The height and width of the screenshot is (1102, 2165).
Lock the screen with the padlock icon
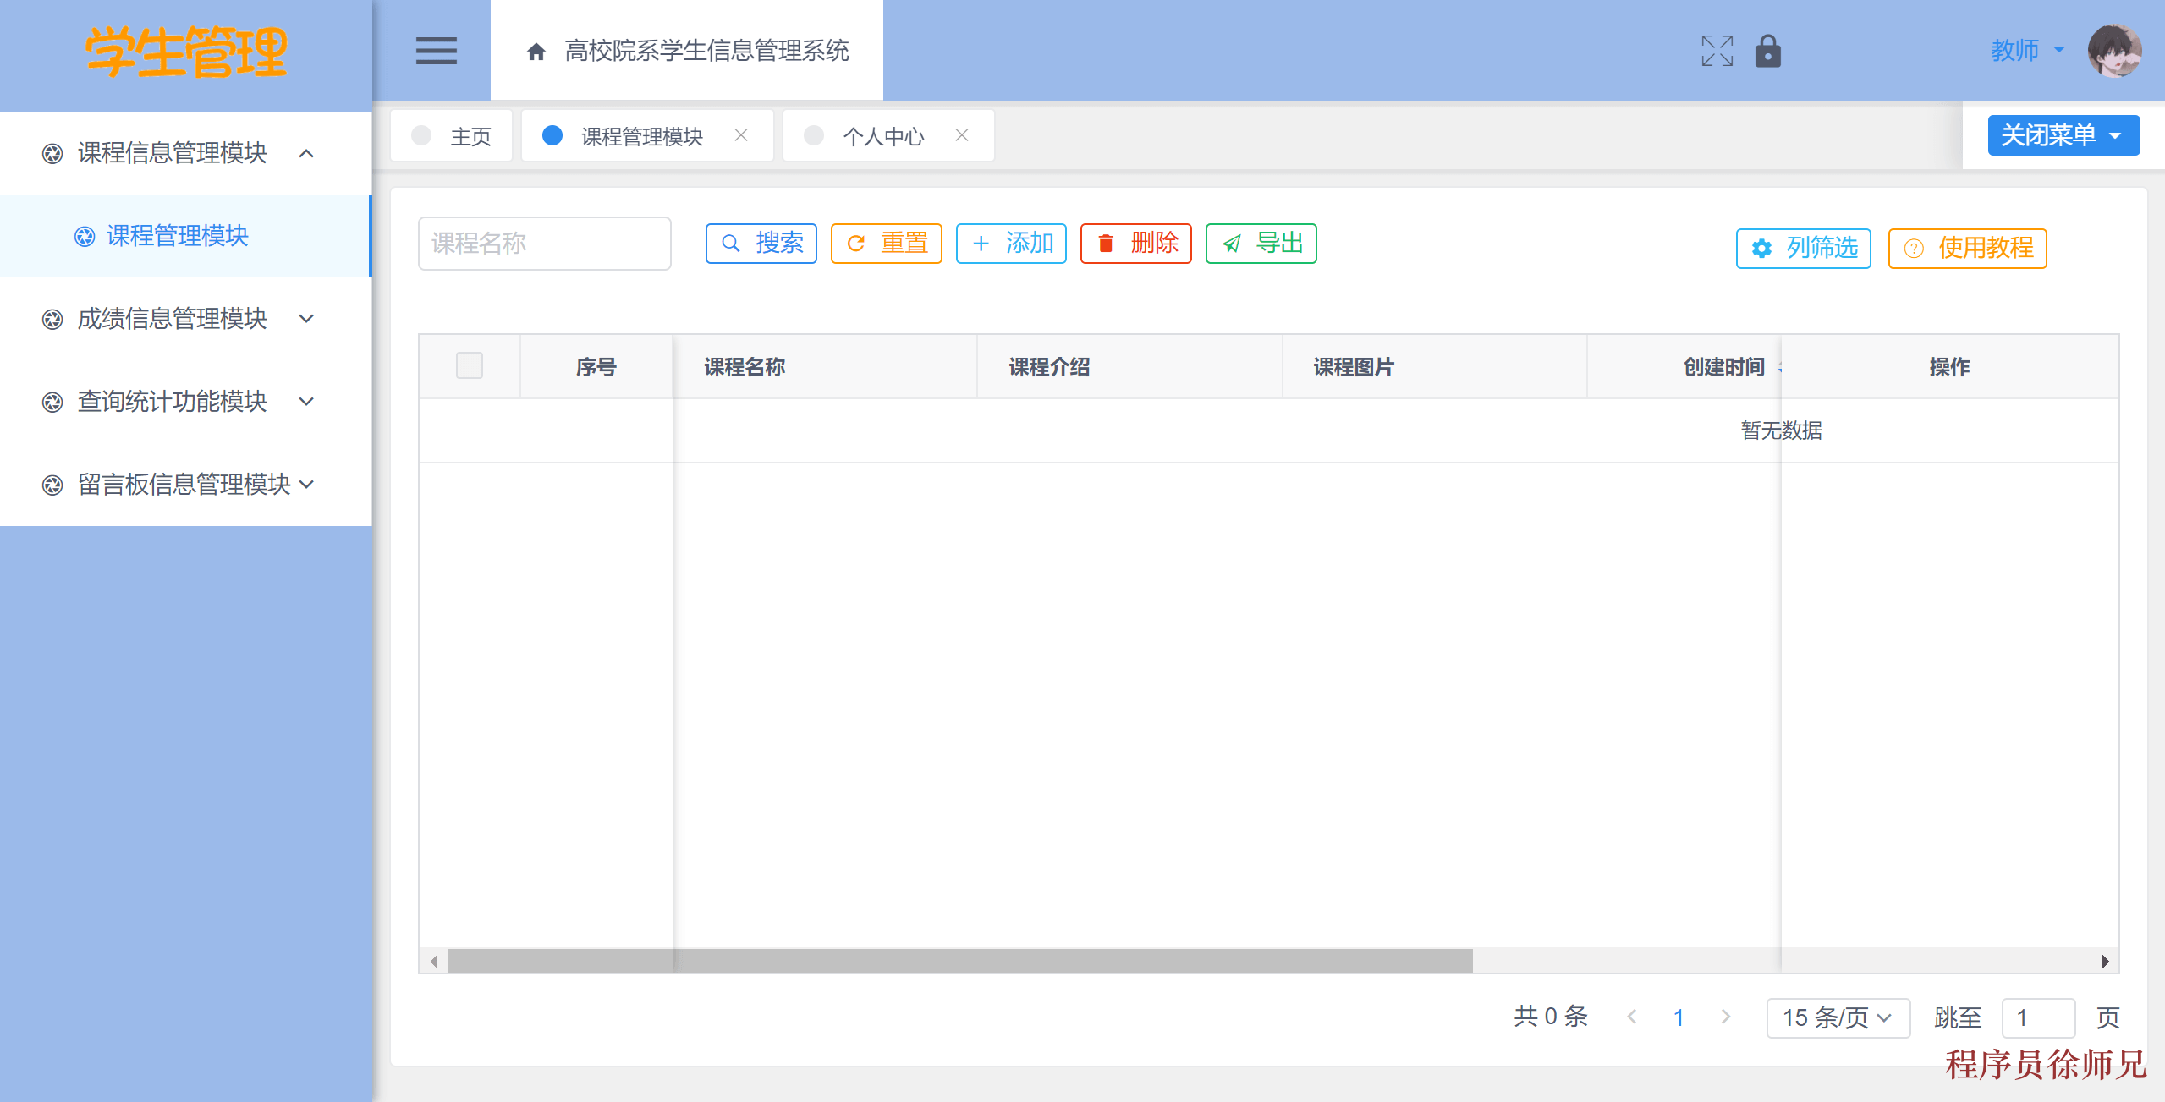pyautogui.click(x=1768, y=51)
